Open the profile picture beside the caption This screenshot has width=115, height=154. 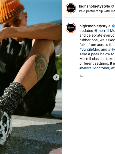[71, 28]
